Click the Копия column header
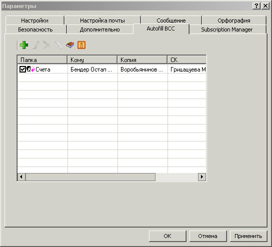The height and width of the screenshot is (247, 272). click(142, 60)
